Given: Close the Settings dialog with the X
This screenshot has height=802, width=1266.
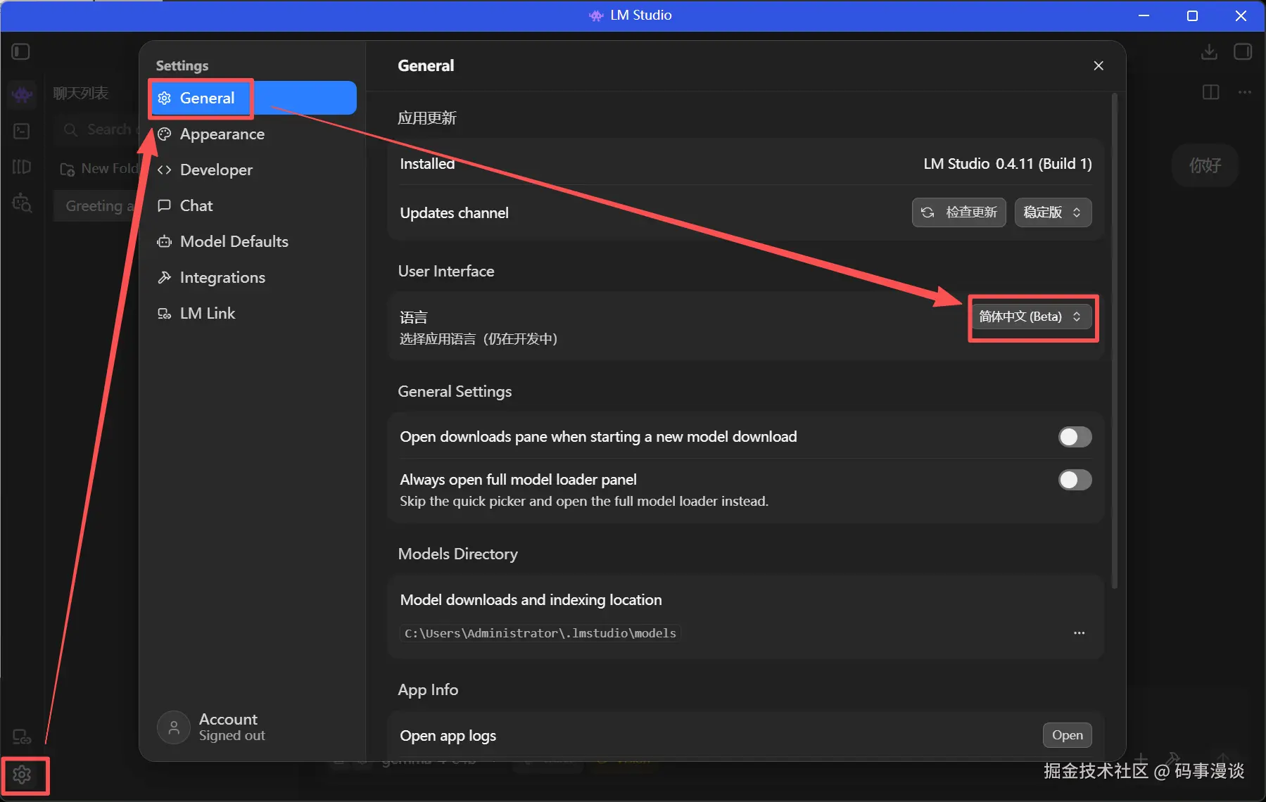Looking at the screenshot, I should [1099, 65].
